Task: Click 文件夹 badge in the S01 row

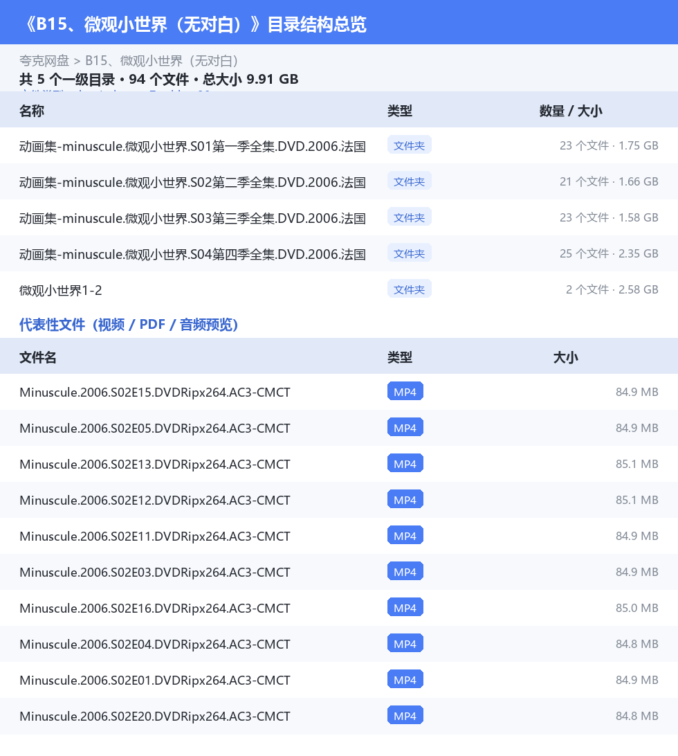Action: click(x=409, y=145)
